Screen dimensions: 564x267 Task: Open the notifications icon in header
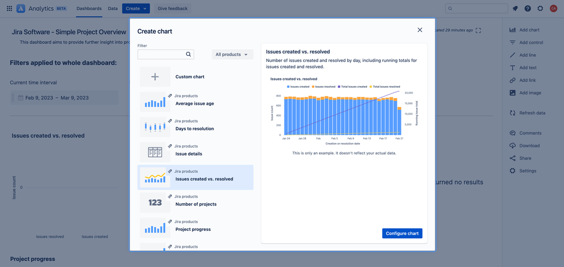click(x=515, y=8)
